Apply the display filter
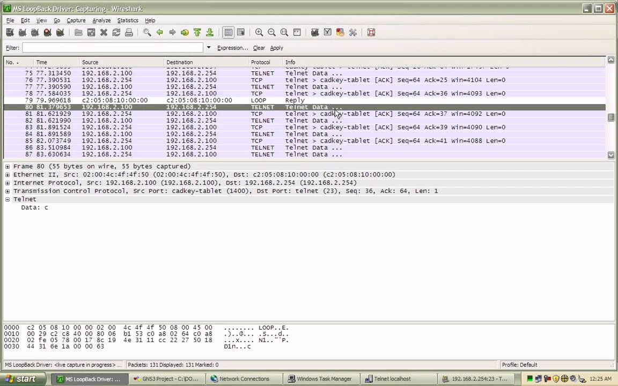The image size is (618, 386). coord(276,48)
